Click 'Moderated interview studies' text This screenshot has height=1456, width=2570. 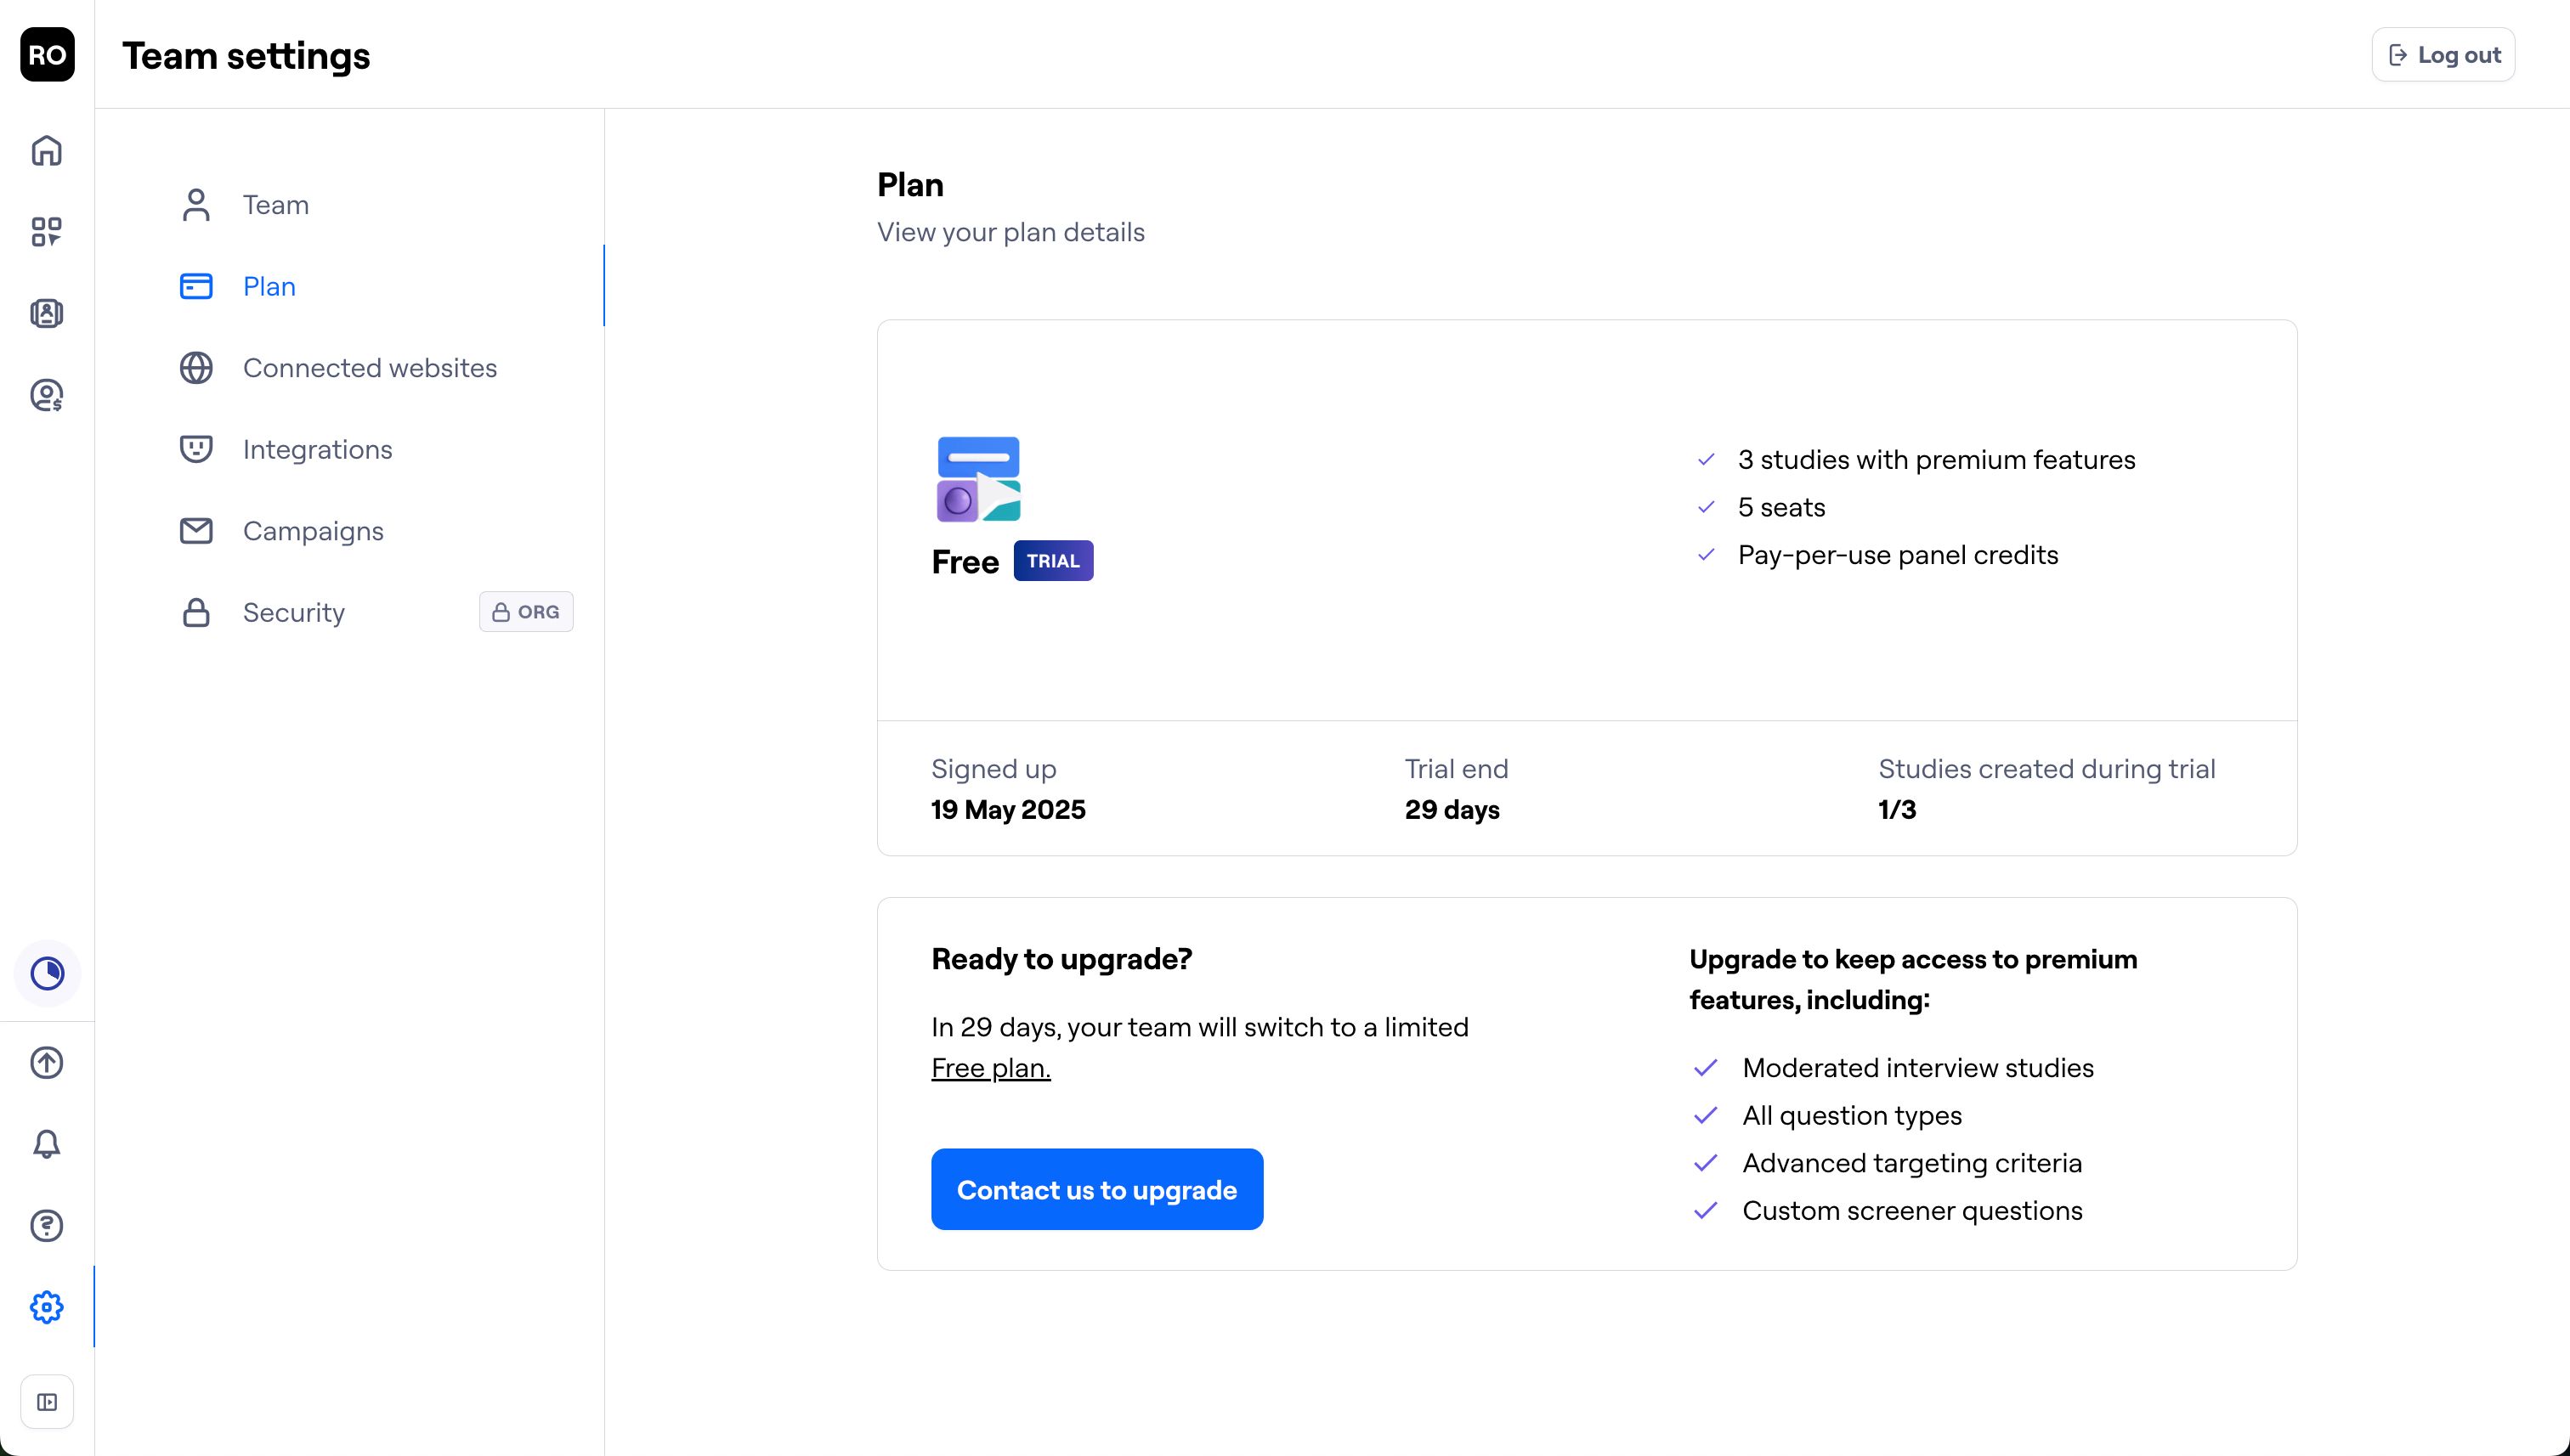tap(1916, 1068)
